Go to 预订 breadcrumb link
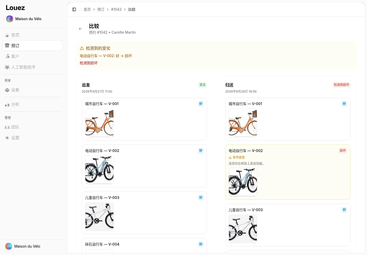The image size is (367, 255). click(x=101, y=9)
